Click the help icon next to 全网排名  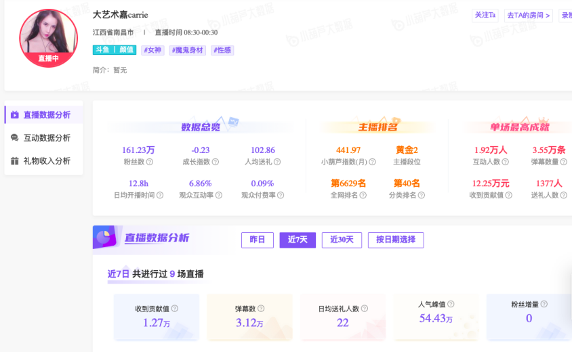tap(363, 196)
